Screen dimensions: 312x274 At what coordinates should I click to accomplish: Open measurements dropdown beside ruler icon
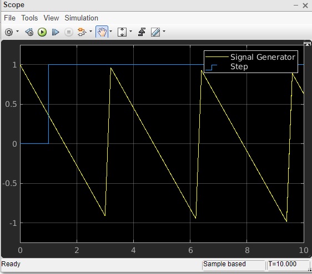[x=164, y=32]
